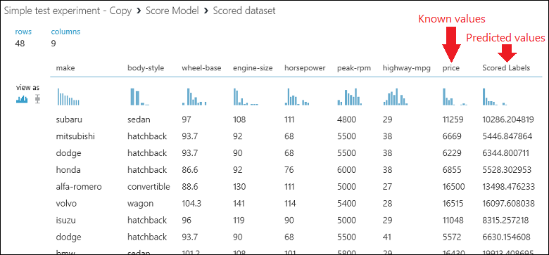Select the make column histogram
The height and width of the screenshot is (255, 549).
[x=69, y=97]
